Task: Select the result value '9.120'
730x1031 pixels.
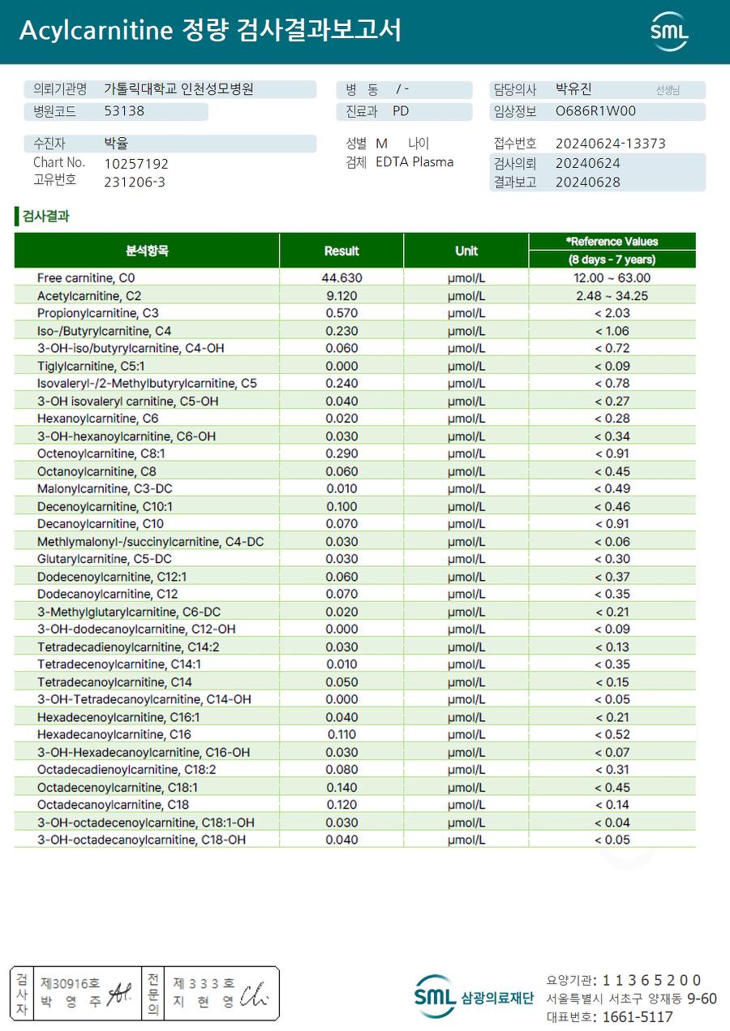Action: pyautogui.click(x=342, y=296)
